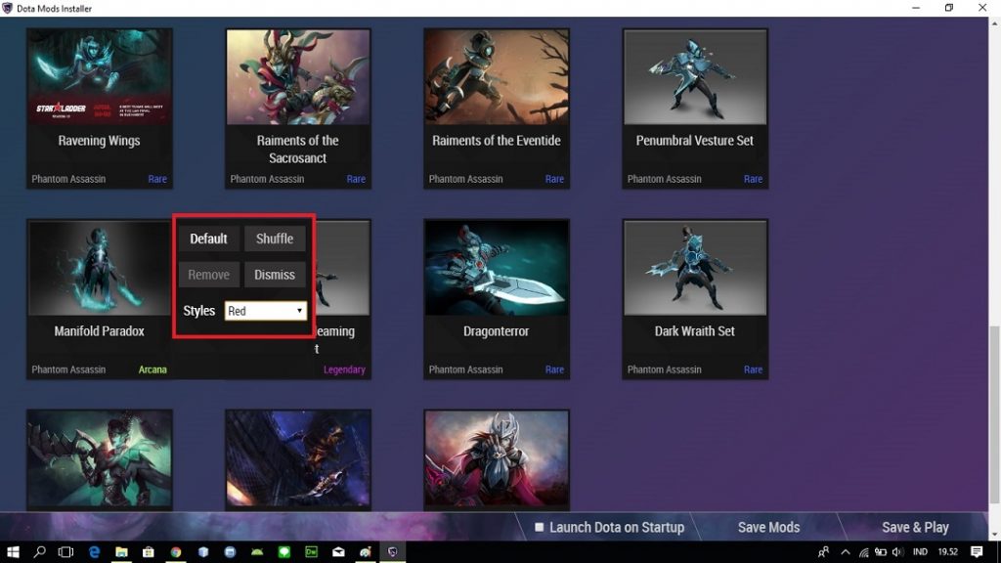
Task: Click the Remove button
Action: point(209,275)
